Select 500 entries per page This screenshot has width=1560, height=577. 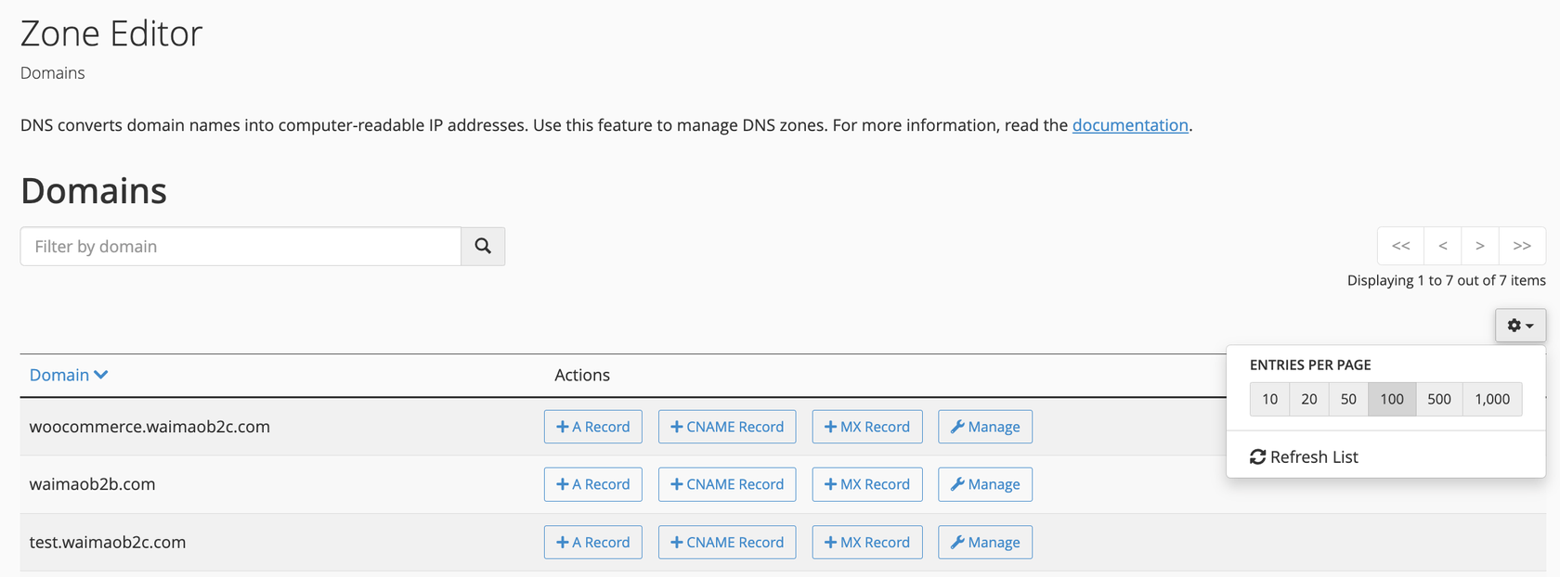[1438, 399]
